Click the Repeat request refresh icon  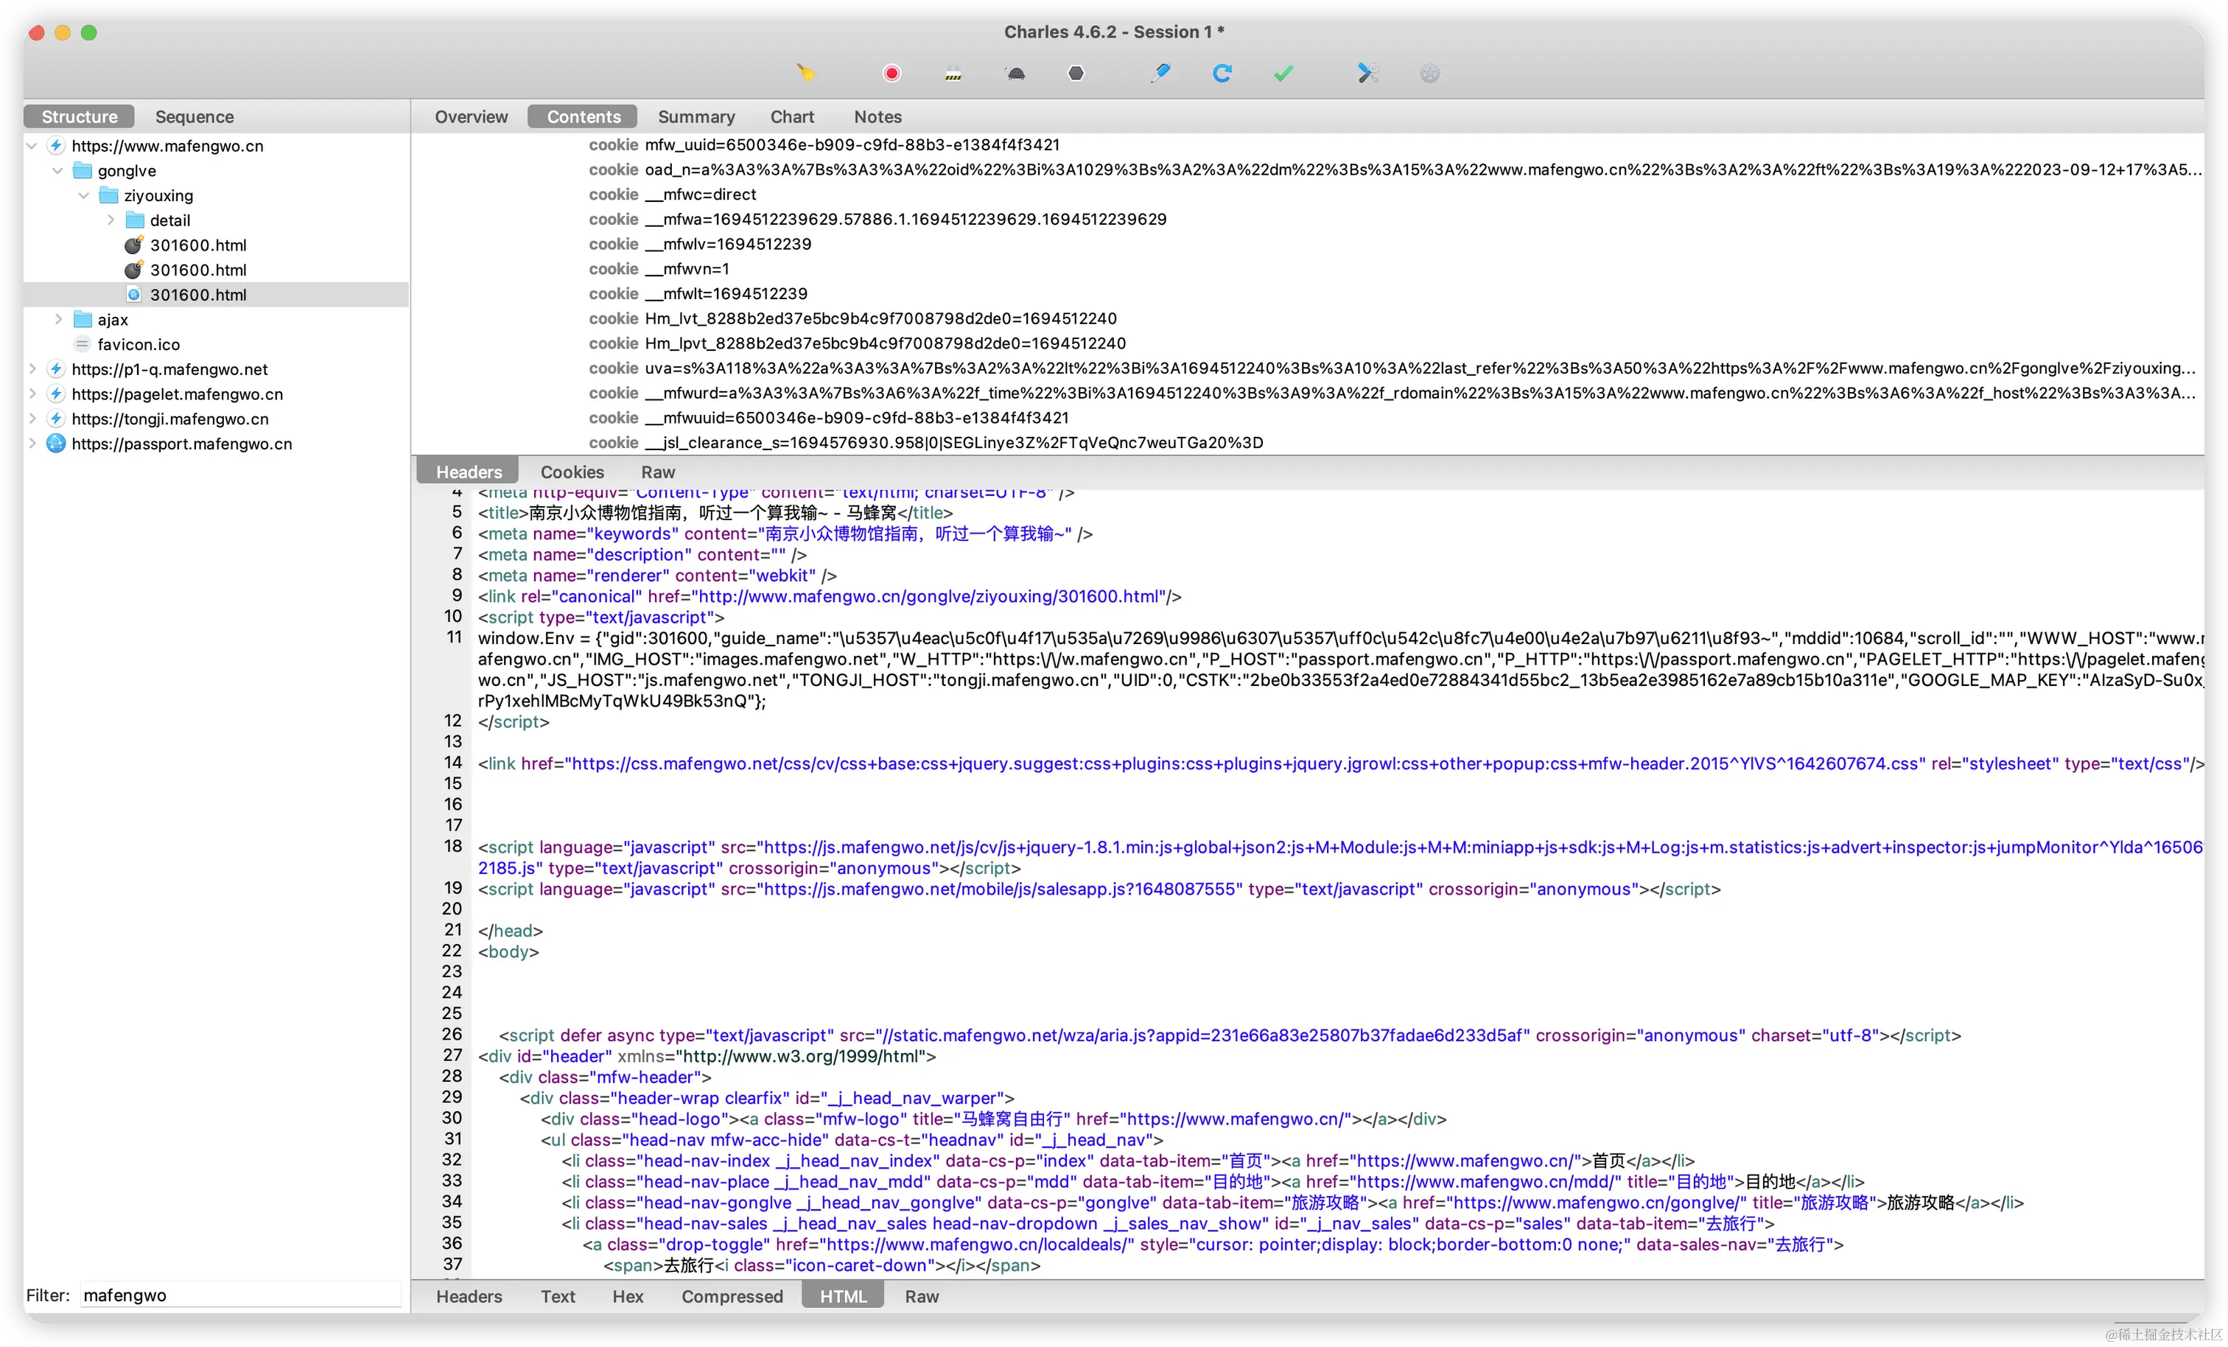[1222, 73]
